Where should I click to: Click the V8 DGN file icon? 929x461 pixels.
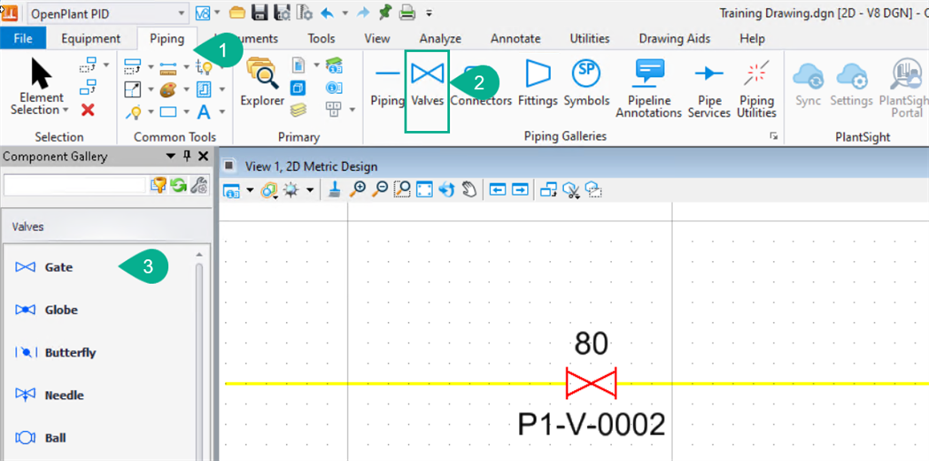[x=203, y=13]
